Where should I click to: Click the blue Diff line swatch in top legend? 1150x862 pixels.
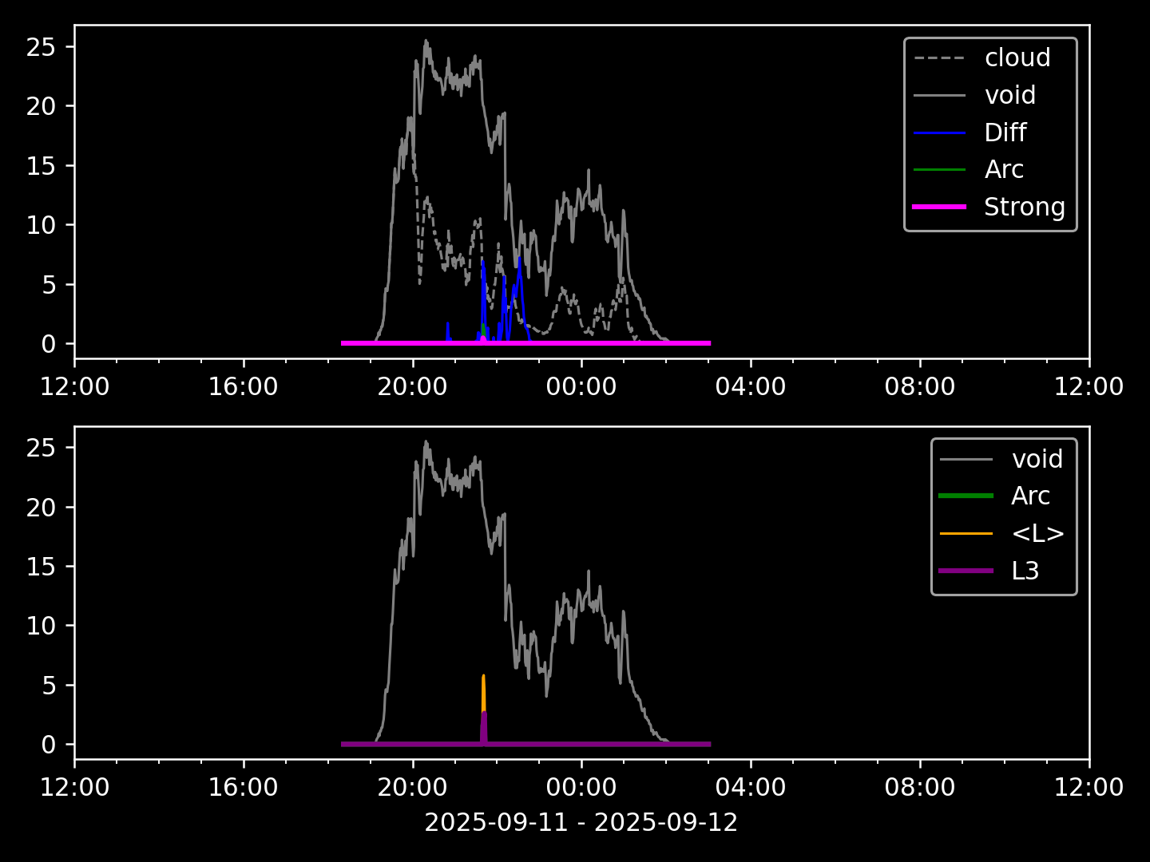[x=939, y=132]
